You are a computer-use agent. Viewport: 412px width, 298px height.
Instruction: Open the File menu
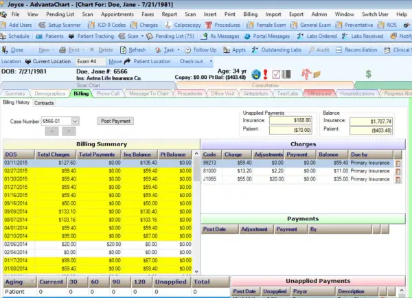15,14
